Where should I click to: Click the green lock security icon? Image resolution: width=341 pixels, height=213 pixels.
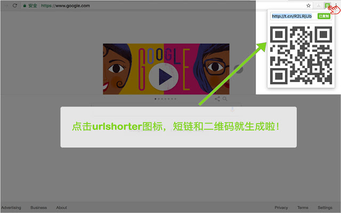(25, 6)
